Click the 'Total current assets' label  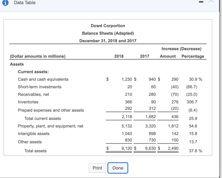tap(43, 119)
